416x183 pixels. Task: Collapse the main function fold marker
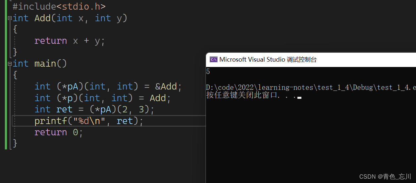click(10, 64)
